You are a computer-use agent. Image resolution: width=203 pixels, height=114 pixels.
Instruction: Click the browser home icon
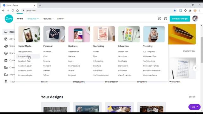pos(17,10)
